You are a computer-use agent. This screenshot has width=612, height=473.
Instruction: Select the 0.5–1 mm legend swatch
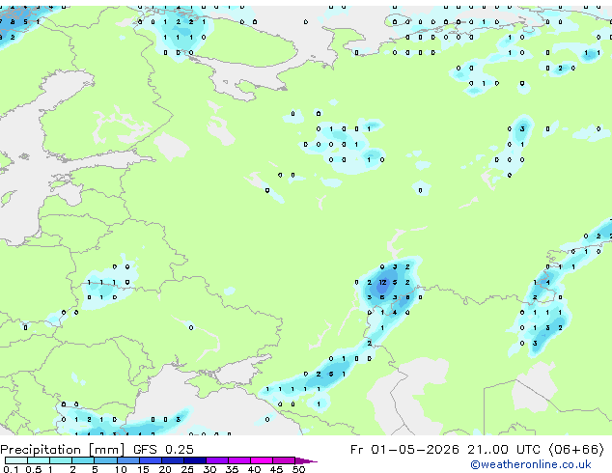(39, 460)
